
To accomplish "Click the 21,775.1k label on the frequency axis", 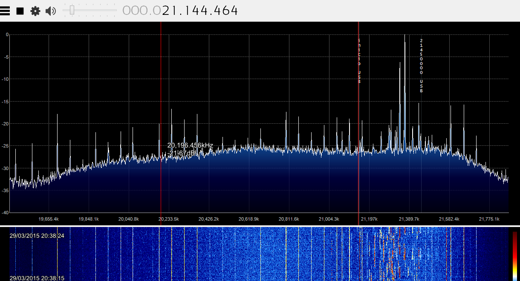I will coord(489,219).
